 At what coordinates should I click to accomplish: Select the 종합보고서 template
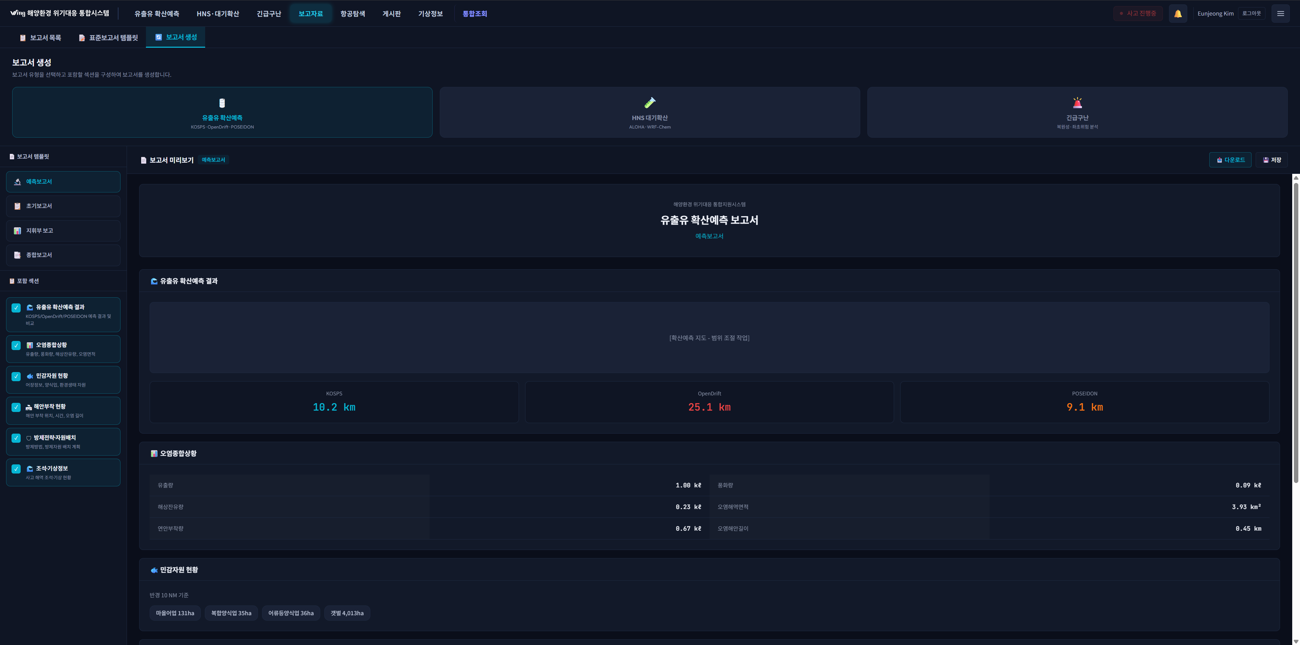click(x=63, y=255)
